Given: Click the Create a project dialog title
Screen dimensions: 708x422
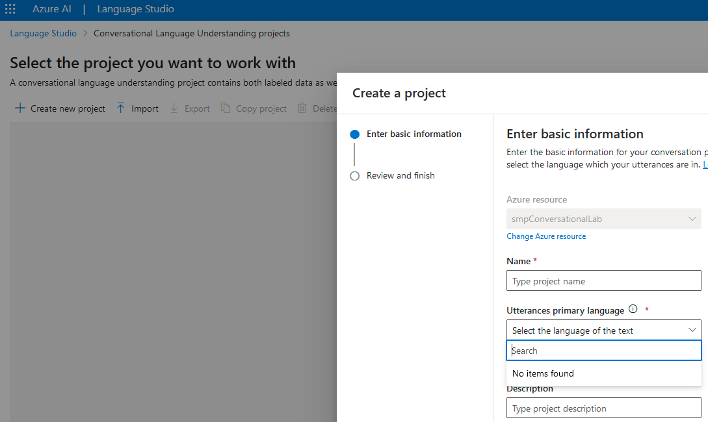Looking at the screenshot, I should [399, 93].
